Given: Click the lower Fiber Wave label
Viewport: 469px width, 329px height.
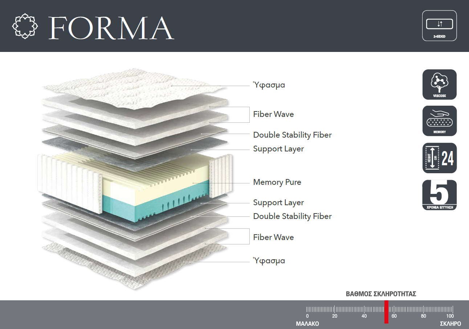Looking at the screenshot, I should [273, 237].
